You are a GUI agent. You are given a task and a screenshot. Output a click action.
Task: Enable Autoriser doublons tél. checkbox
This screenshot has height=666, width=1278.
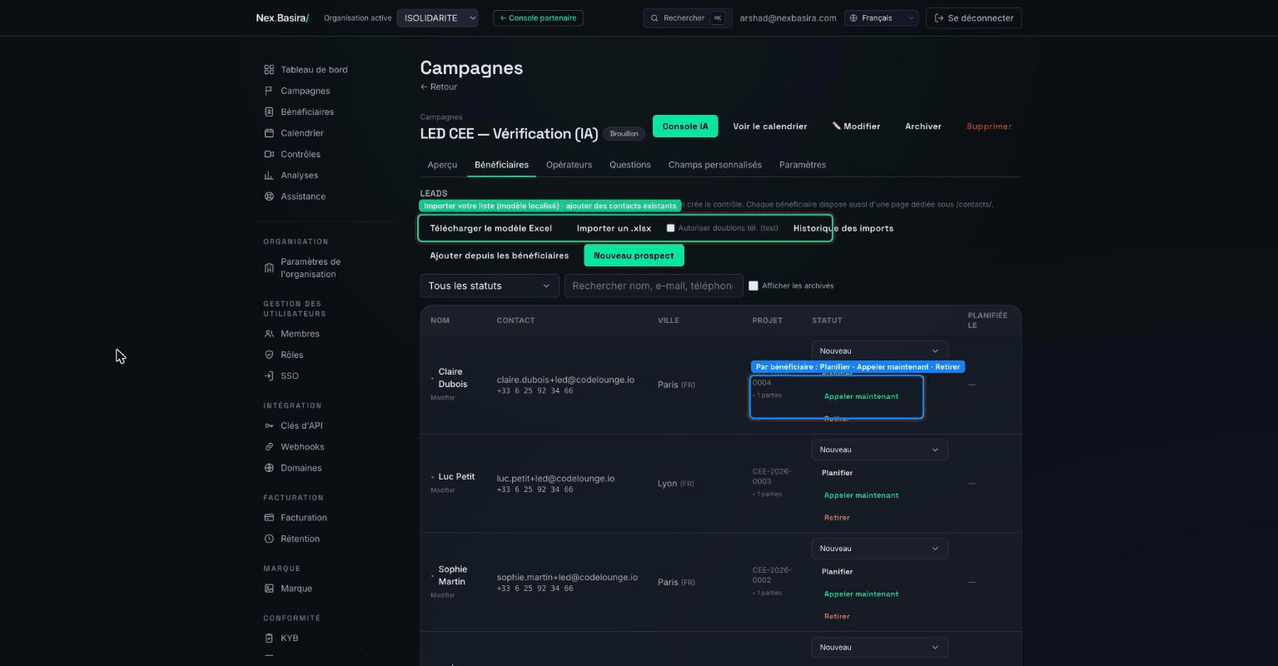point(670,228)
